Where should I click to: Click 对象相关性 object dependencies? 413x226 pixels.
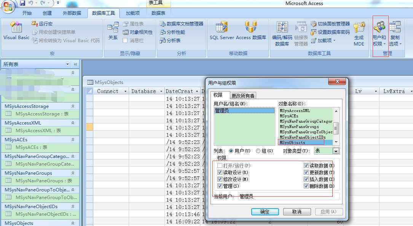(138, 32)
